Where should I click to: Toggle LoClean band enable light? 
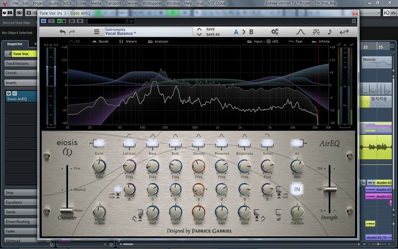coord(129,143)
